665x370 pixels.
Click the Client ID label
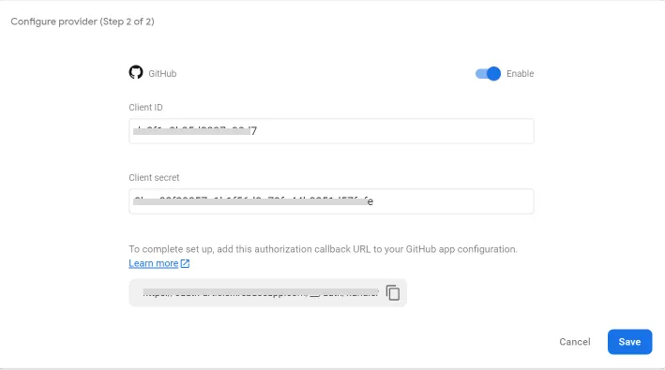(x=145, y=108)
